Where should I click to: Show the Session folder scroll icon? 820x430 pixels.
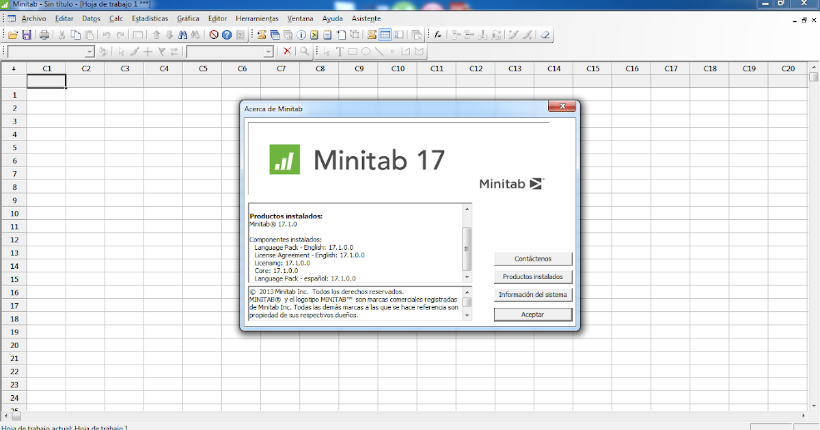262,35
